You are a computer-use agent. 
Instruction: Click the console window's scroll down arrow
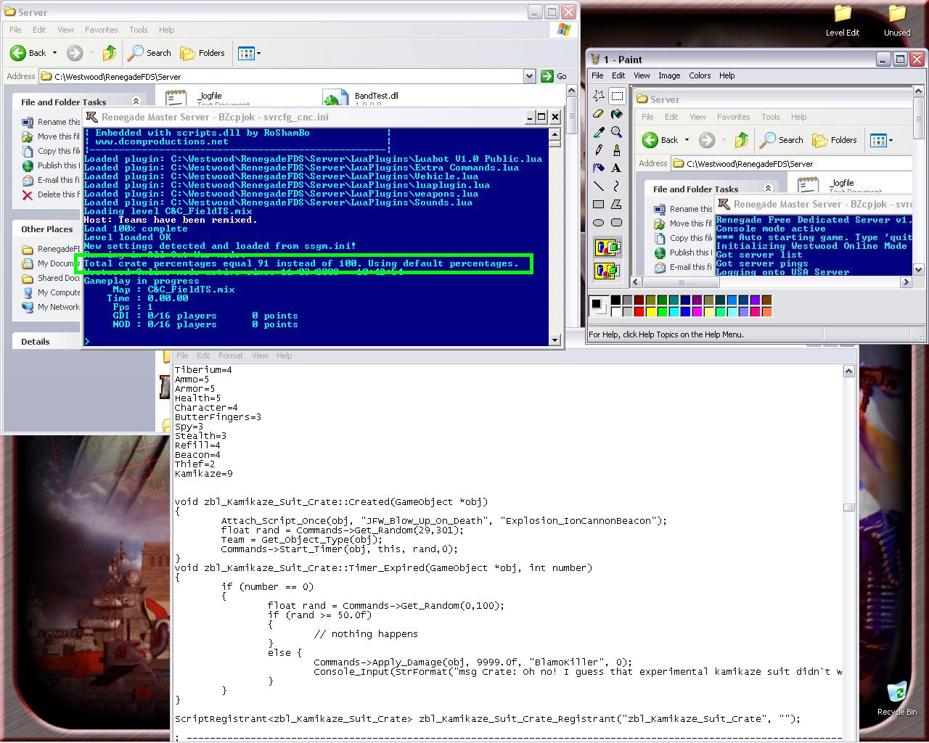click(555, 340)
